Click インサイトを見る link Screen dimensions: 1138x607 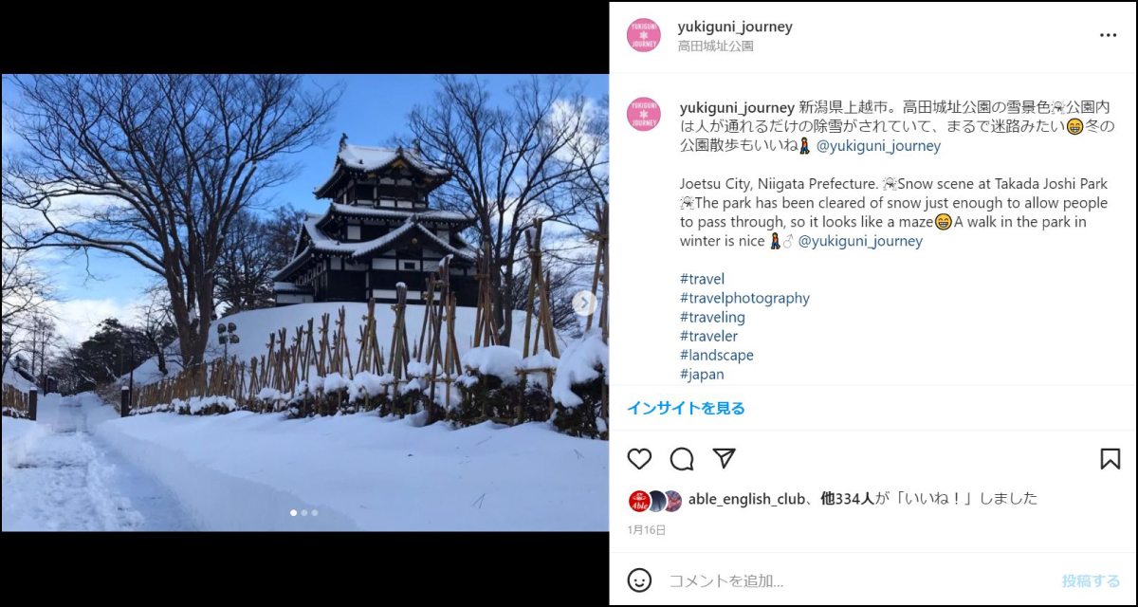point(686,408)
